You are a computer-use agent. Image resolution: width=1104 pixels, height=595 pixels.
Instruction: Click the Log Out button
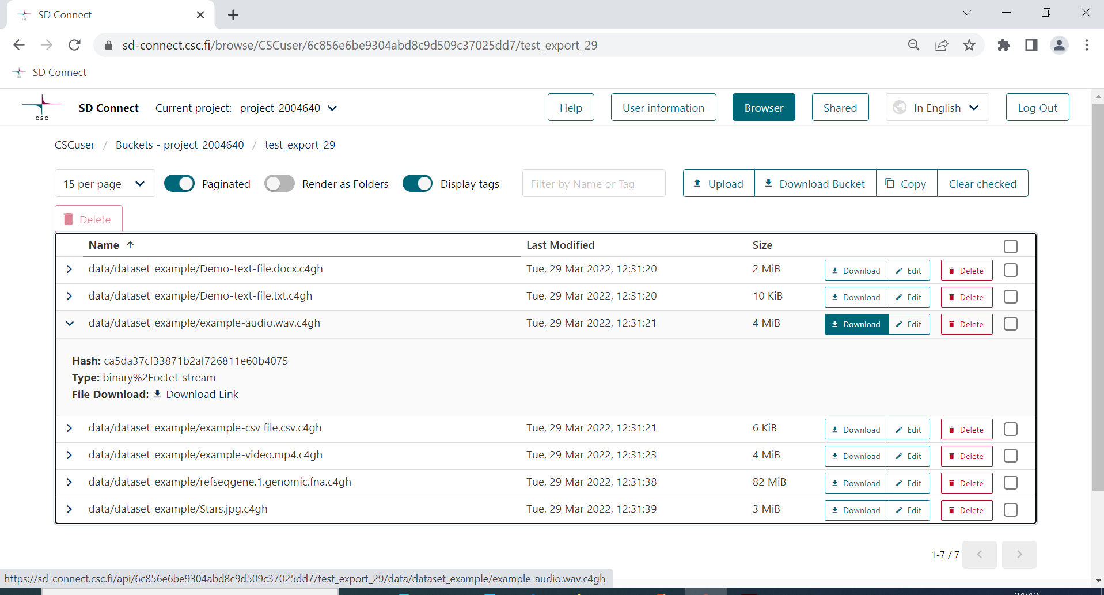[1037, 108]
